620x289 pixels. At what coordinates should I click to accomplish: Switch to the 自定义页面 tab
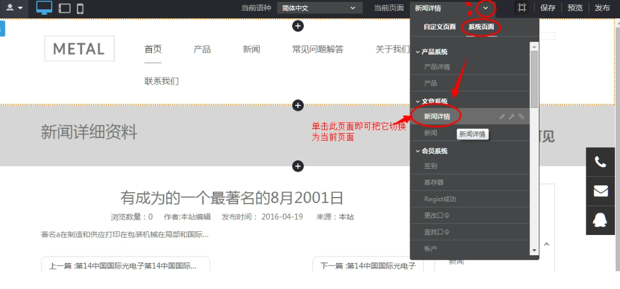coord(439,27)
